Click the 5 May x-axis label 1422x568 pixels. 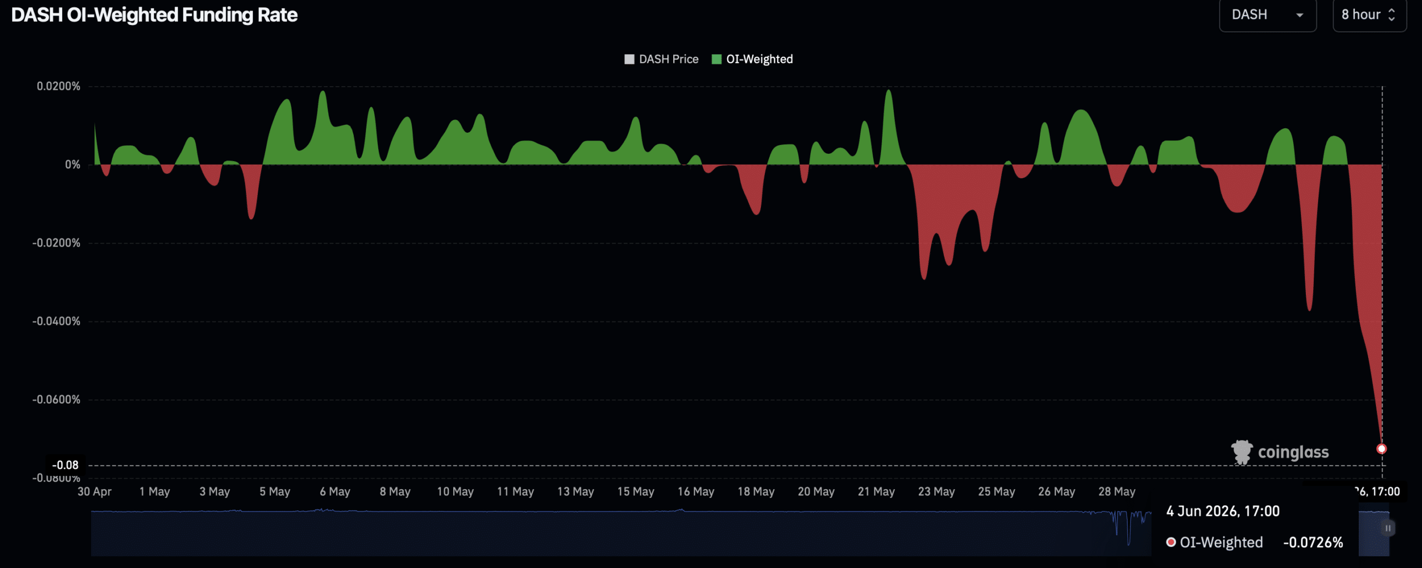click(x=274, y=491)
